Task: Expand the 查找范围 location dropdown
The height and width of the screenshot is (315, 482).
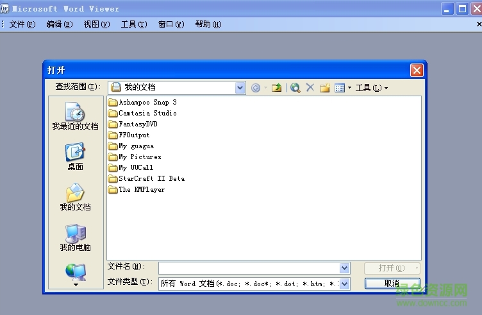Action: tap(240, 88)
